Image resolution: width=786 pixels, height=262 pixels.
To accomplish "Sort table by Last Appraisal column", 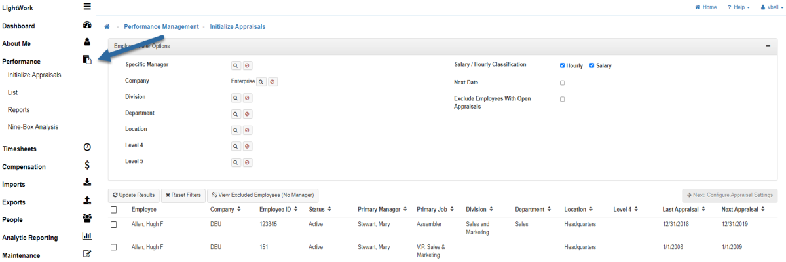I will [x=684, y=210].
